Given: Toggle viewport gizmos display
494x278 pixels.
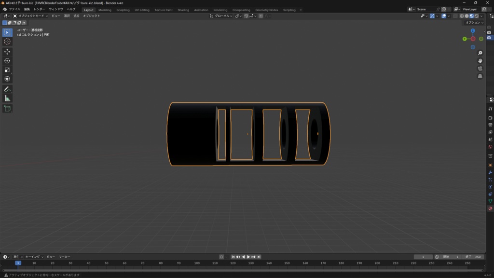Looking at the screenshot, I should click(432, 16).
